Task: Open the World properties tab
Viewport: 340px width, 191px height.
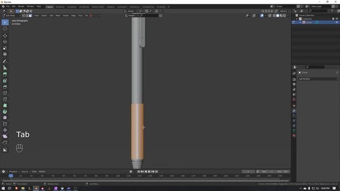Action: pyautogui.click(x=294, y=100)
